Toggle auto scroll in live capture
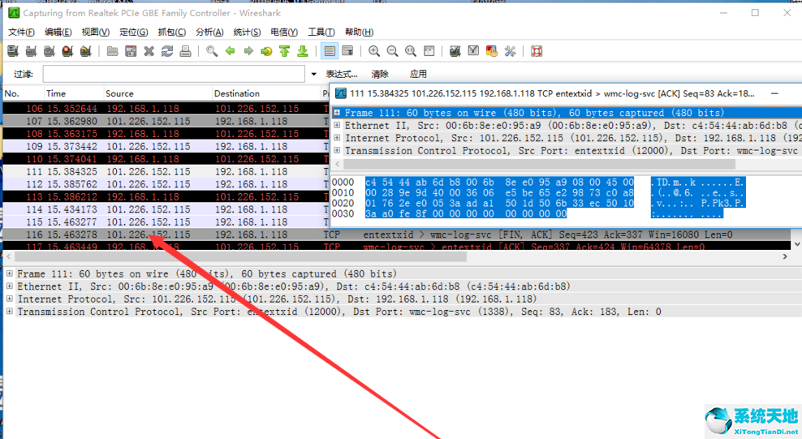 347,51
